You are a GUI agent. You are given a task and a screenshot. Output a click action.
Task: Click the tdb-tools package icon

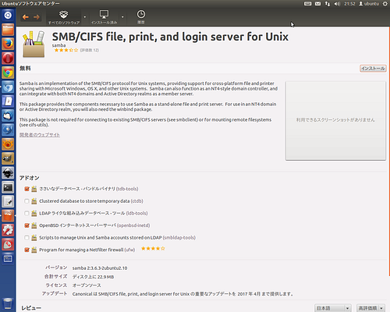(34, 189)
